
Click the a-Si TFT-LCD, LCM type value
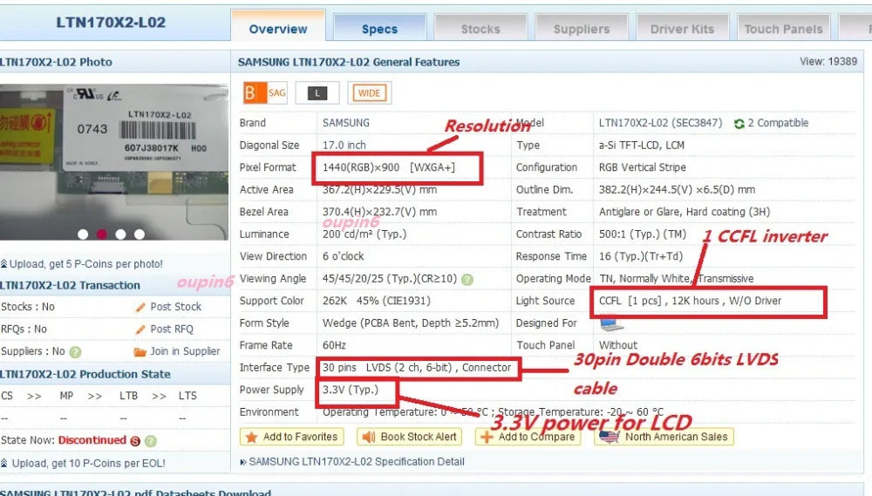(x=642, y=145)
